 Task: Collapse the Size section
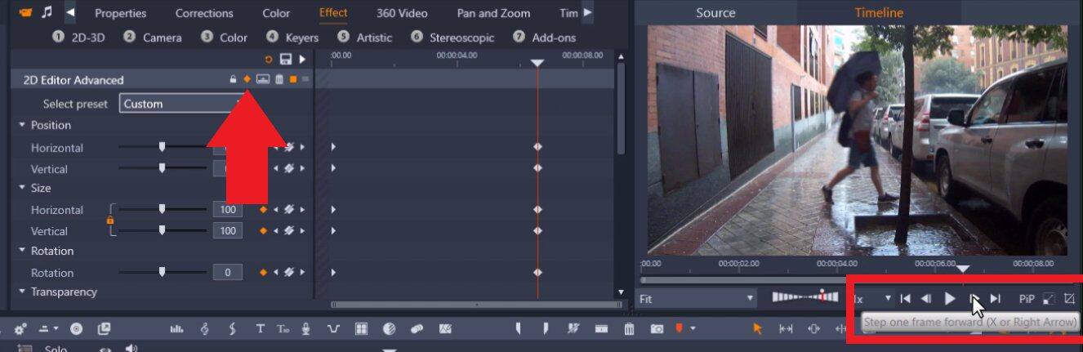tap(22, 188)
